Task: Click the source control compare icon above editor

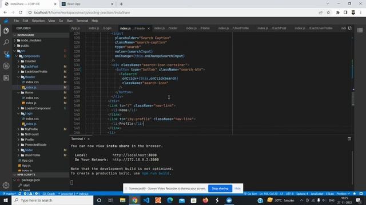Action: click(x=349, y=28)
